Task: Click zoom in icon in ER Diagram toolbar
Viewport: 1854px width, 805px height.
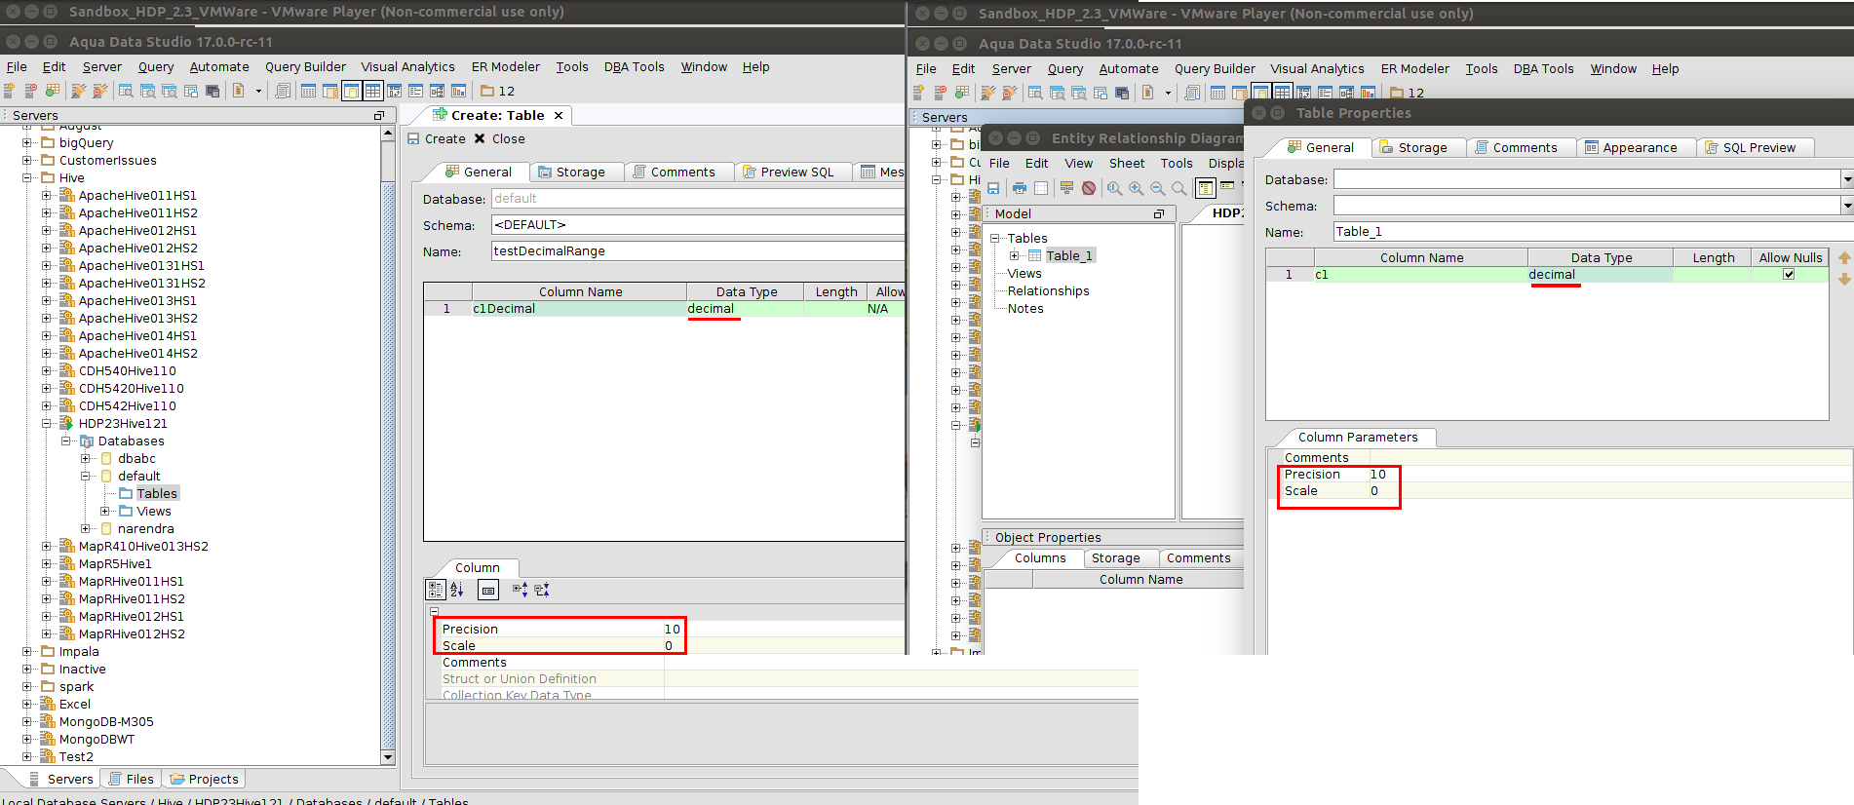Action: 1137,188
